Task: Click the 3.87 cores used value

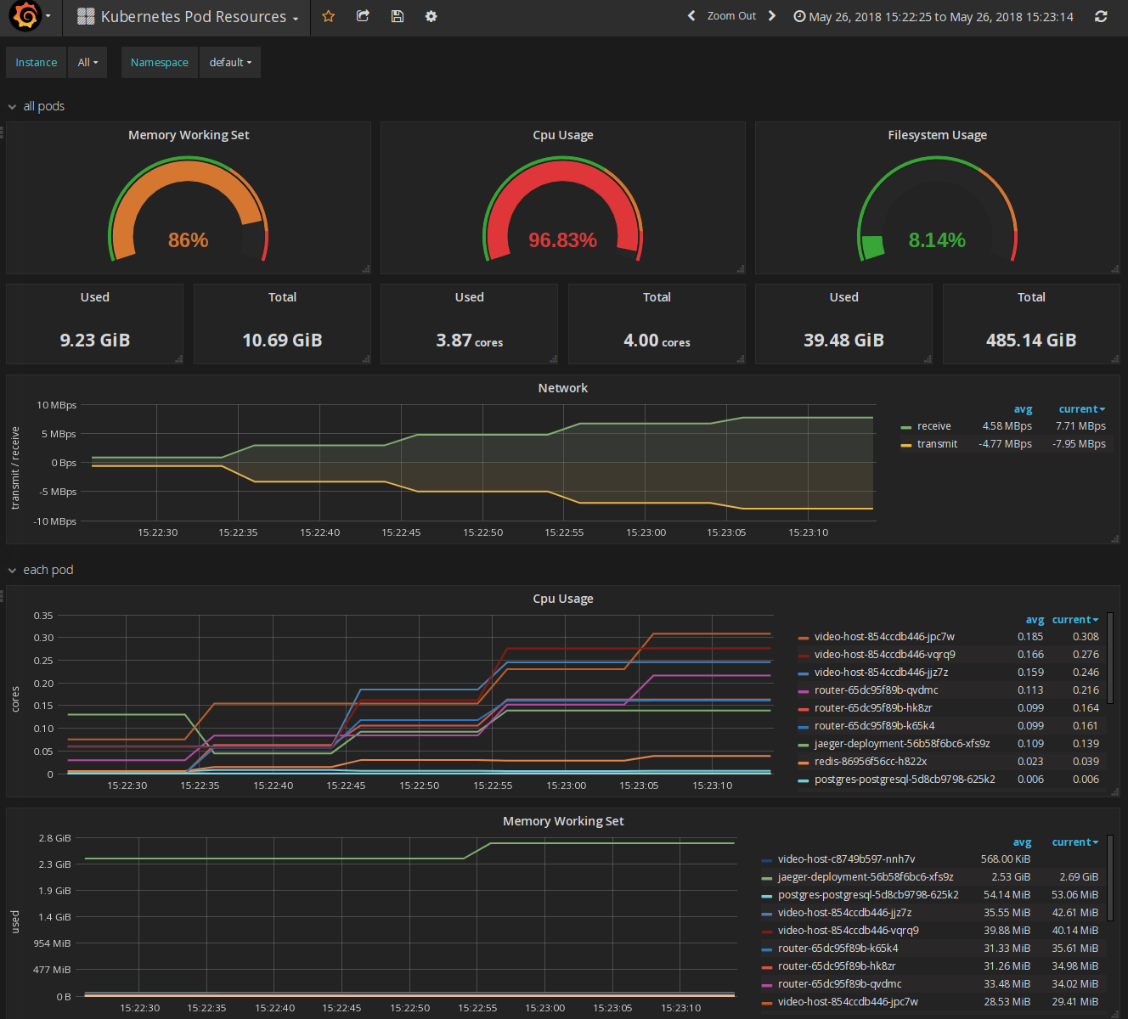Action: [x=470, y=341]
